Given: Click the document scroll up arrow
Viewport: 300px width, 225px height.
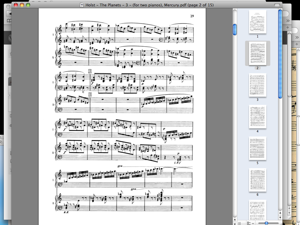Looking at the screenshot, I should pyautogui.click(x=235, y=219).
